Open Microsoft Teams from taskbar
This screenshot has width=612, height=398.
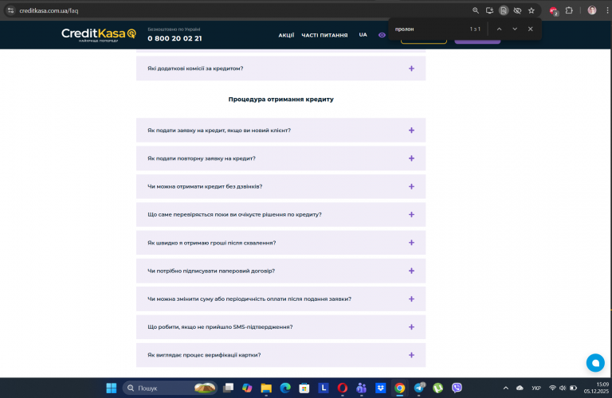(362, 388)
